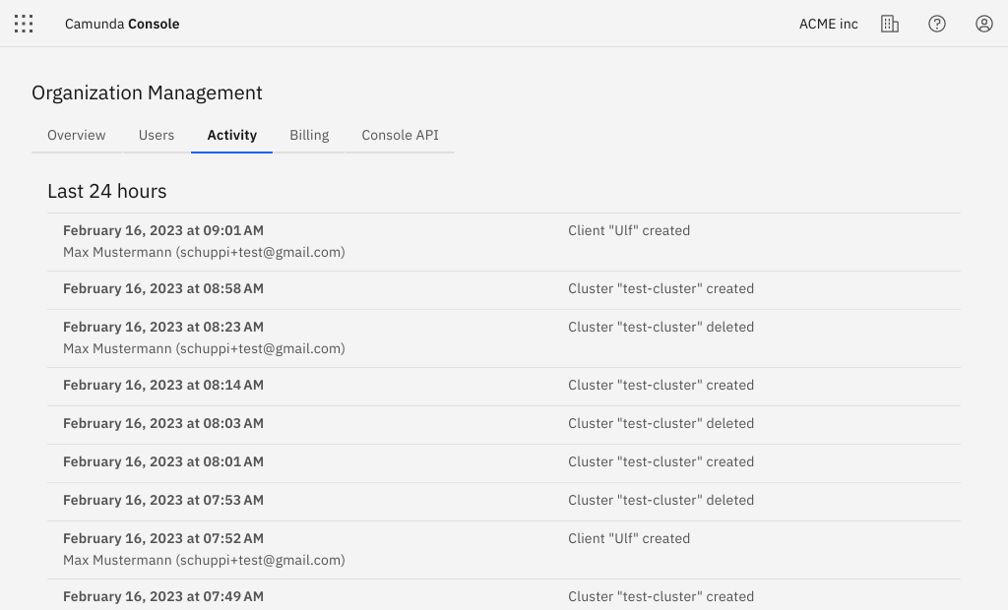Viewport: 1008px width, 610px height.
Task: Open the Billing tab
Action: [x=309, y=135]
